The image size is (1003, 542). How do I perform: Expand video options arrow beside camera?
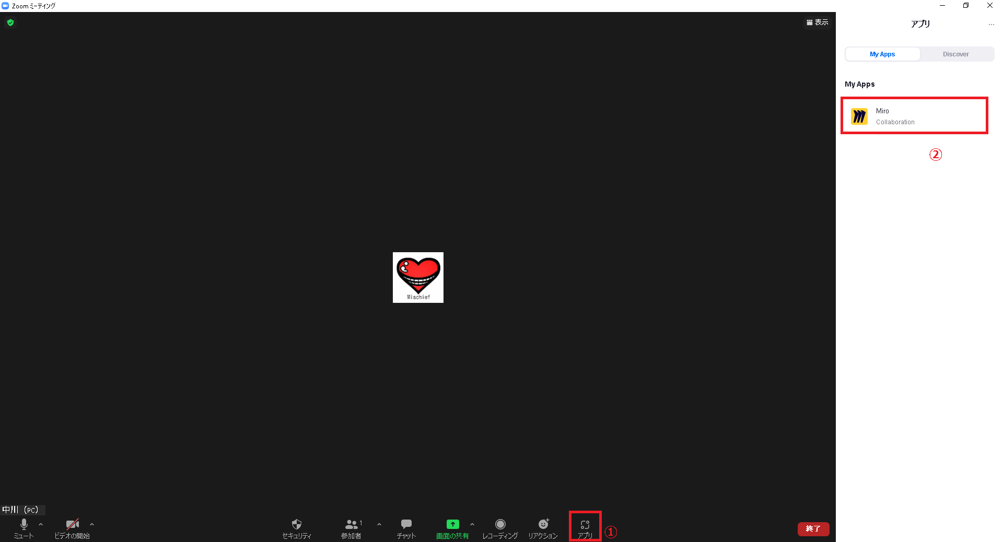pyautogui.click(x=92, y=524)
